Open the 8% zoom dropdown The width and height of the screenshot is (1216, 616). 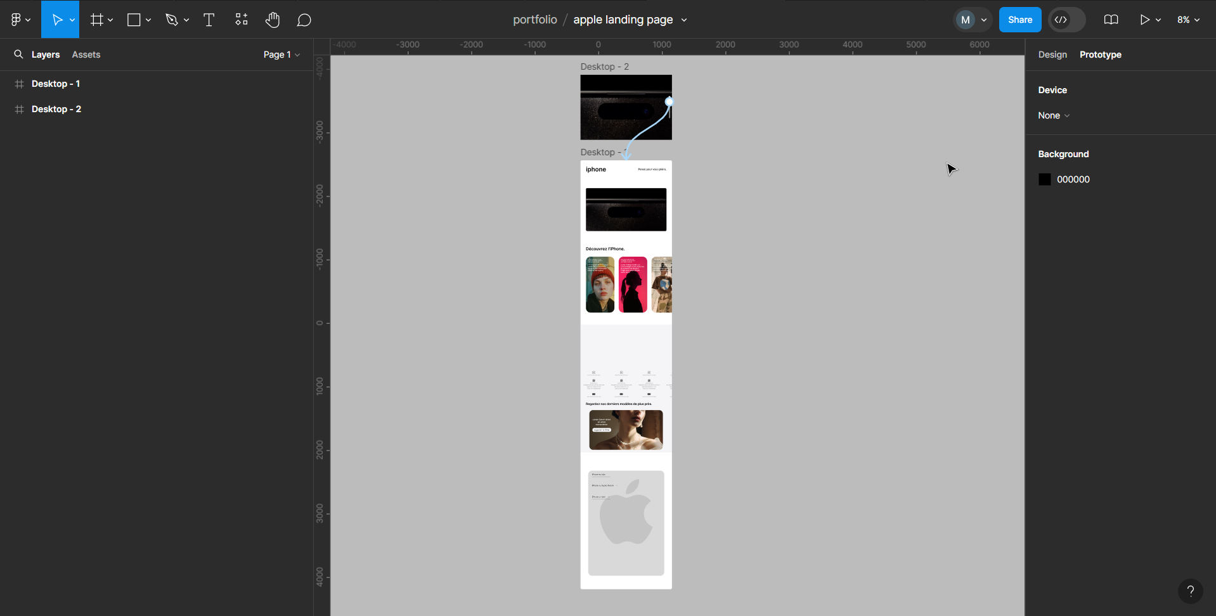[1188, 20]
